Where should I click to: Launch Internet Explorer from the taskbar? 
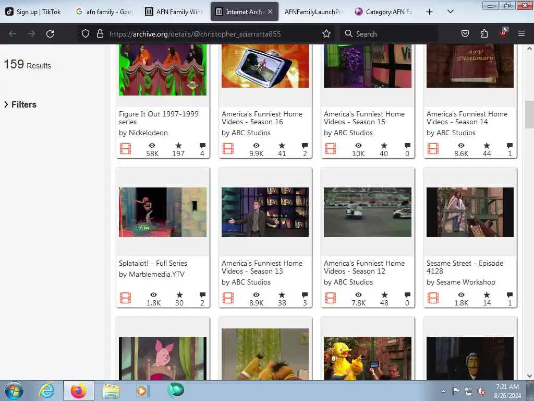point(46,391)
